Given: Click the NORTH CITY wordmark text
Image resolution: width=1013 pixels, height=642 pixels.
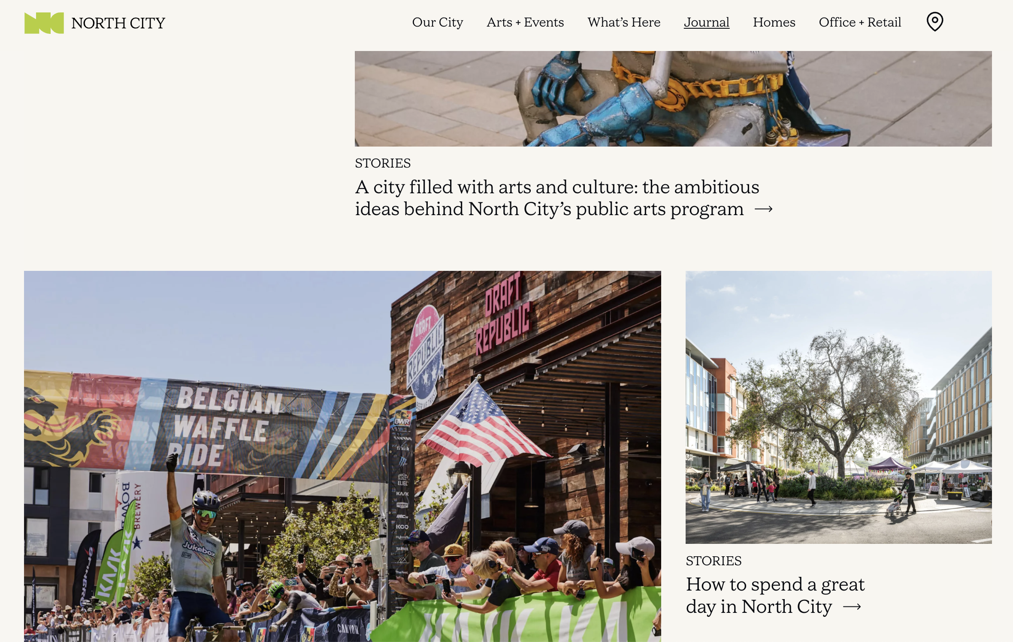Looking at the screenshot, I should [118, 23].
